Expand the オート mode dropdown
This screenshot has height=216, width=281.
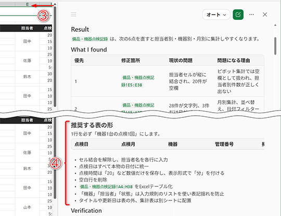point(216,15)
